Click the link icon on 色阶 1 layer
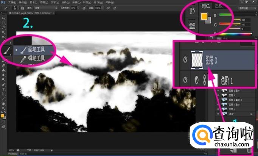Image resolution: width=258 pixels, height=156 pixels. pos(205,80)
